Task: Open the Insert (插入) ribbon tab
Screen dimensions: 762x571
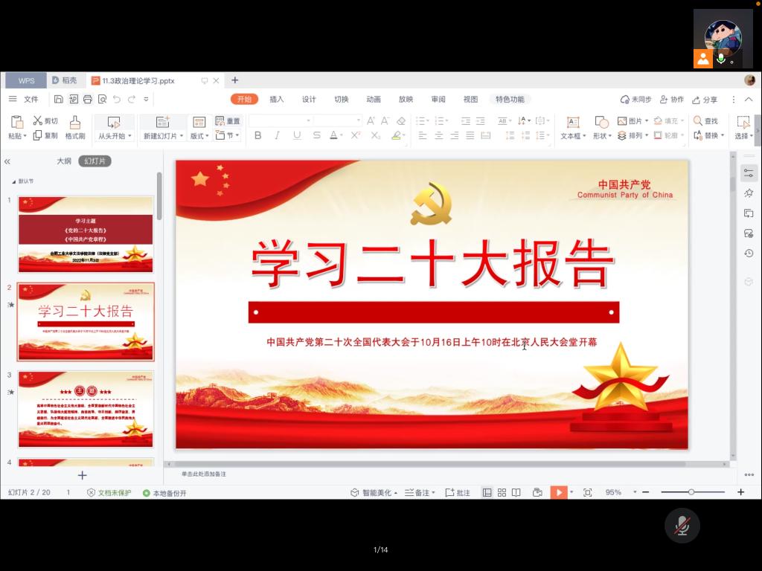Action: tap(276, 99)
